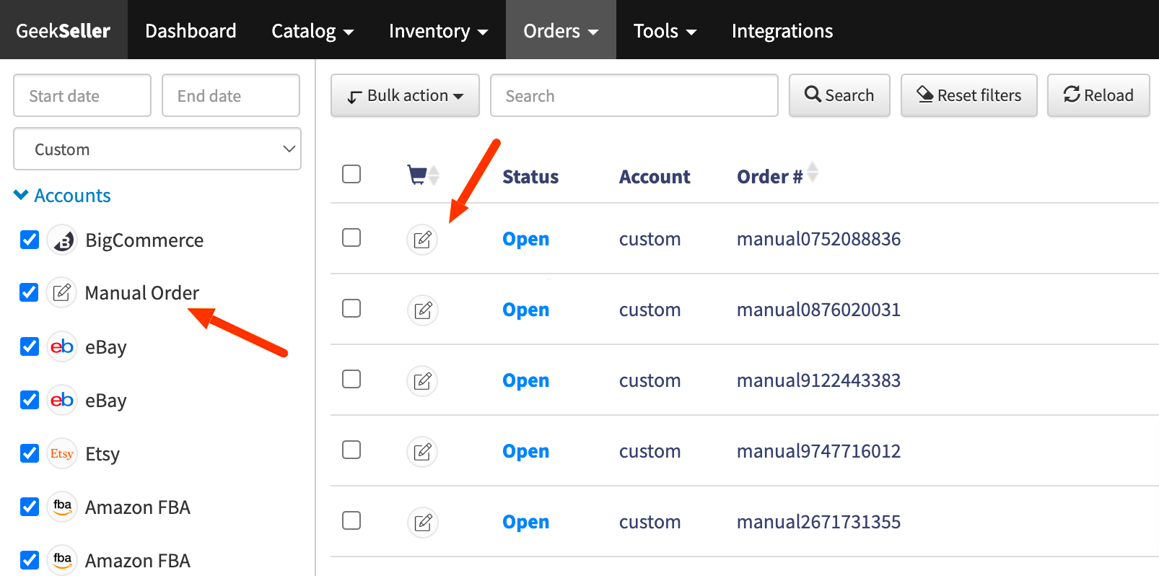1159x576 pixels.
Task: Click edit icon for order manual9747716012
Action: (x=423, y=451)
